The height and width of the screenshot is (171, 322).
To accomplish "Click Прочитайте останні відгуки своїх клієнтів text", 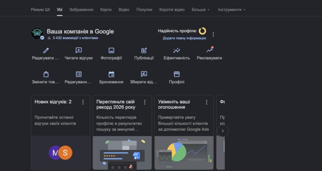I will tap(55, 121).
